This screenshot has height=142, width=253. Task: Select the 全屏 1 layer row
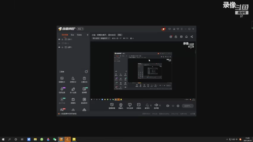73,47
